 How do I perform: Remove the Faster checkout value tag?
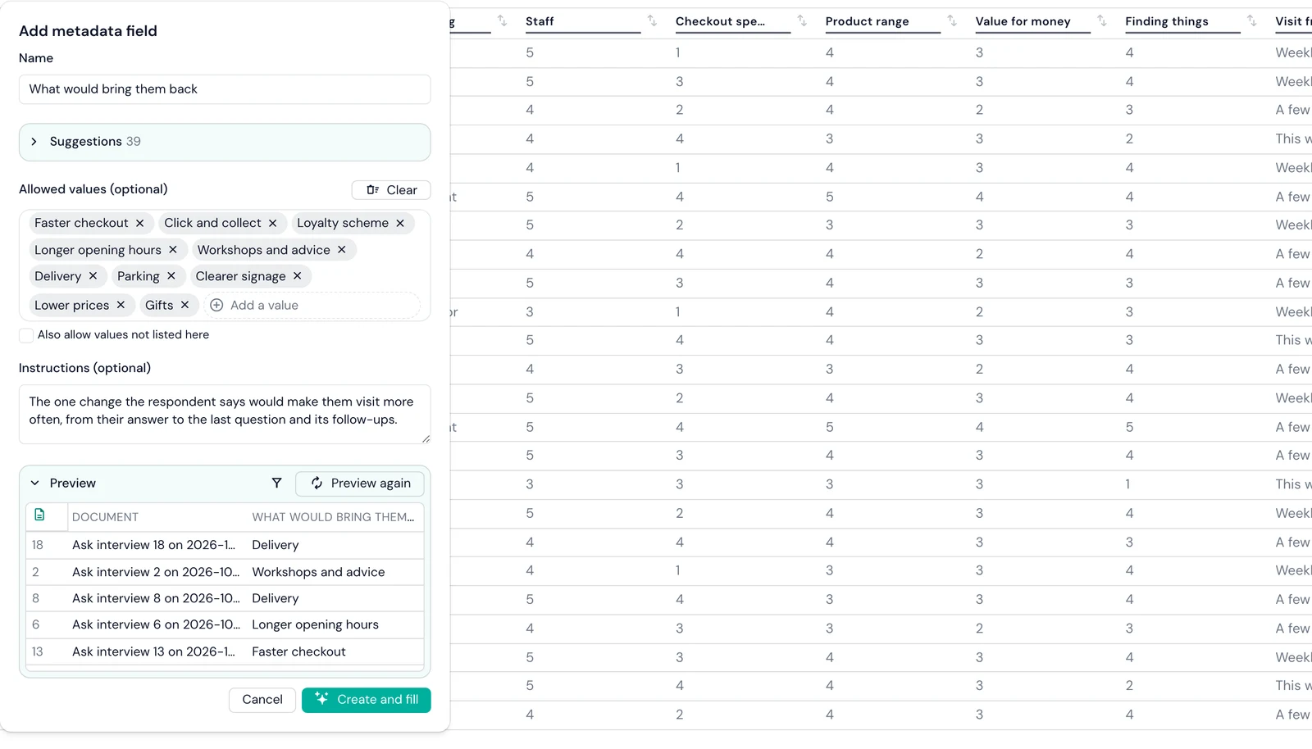[140, 223]
